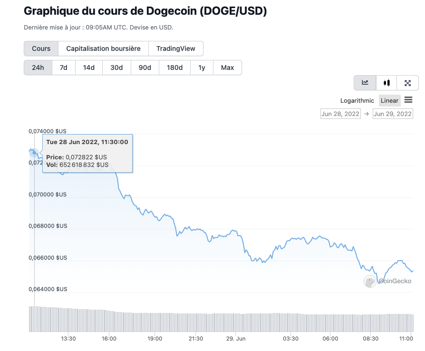Open Capitalisation boursière tab
The image size is (425, 351).
(103, 49)
